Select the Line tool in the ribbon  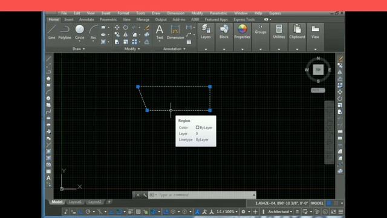point(51,32)
